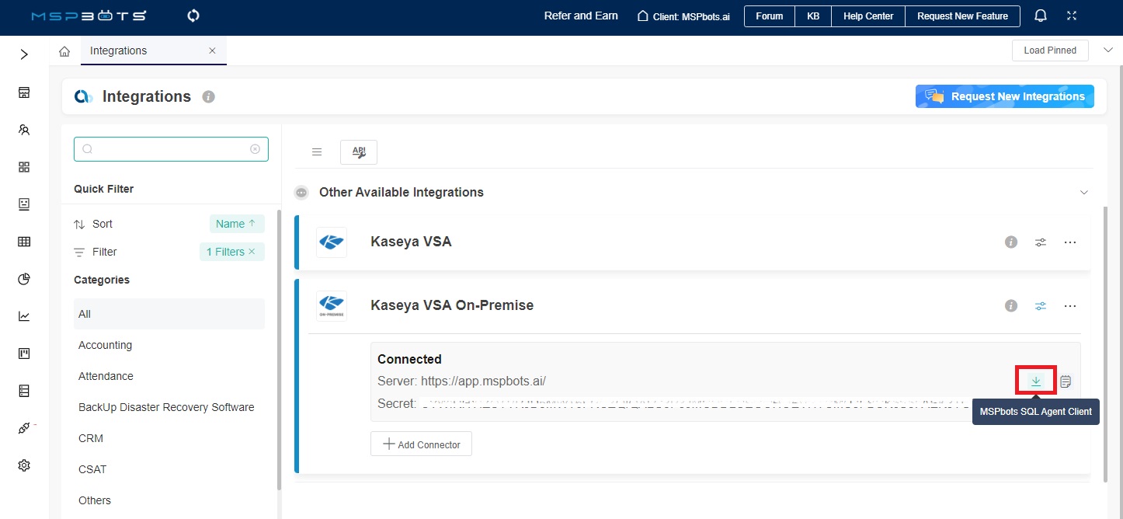
Task: Download the MSPbots SQL Agent Client
Action: pyautogui.click(x=1036, y=381)
